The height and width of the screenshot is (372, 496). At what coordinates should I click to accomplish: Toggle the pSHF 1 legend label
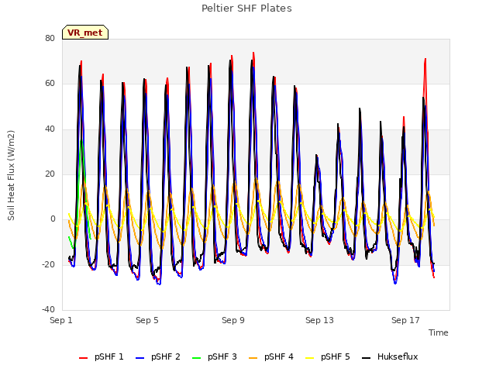click(x=108, y=356)
